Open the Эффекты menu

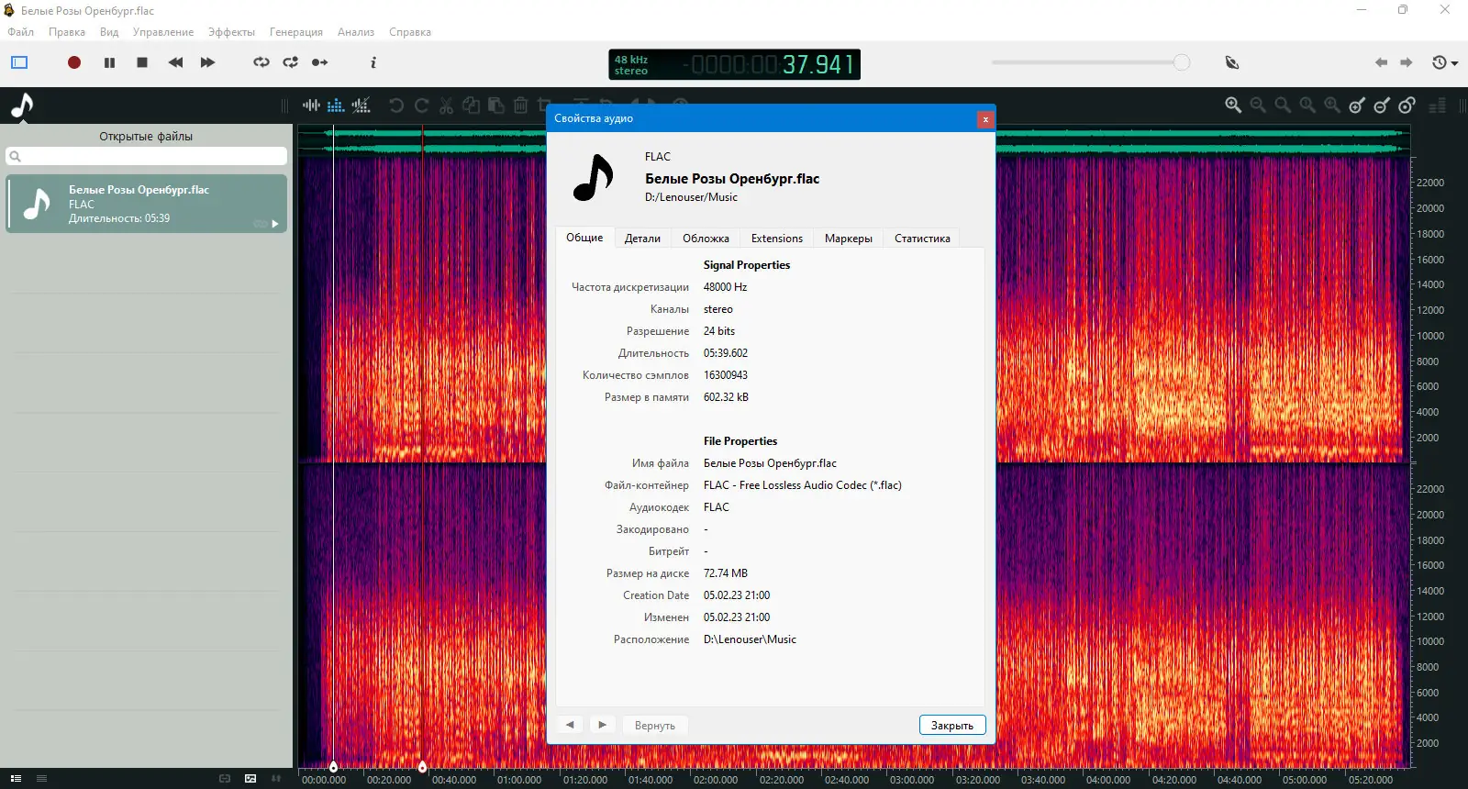[x=231, y=32]
